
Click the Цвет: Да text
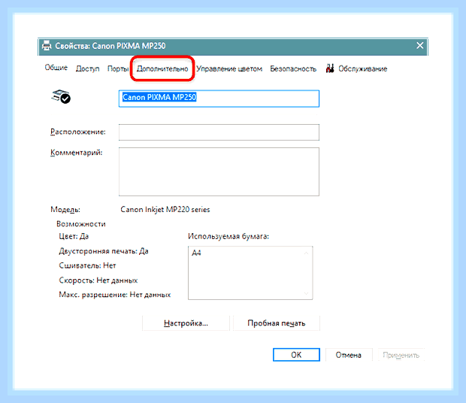click(74, 237)
